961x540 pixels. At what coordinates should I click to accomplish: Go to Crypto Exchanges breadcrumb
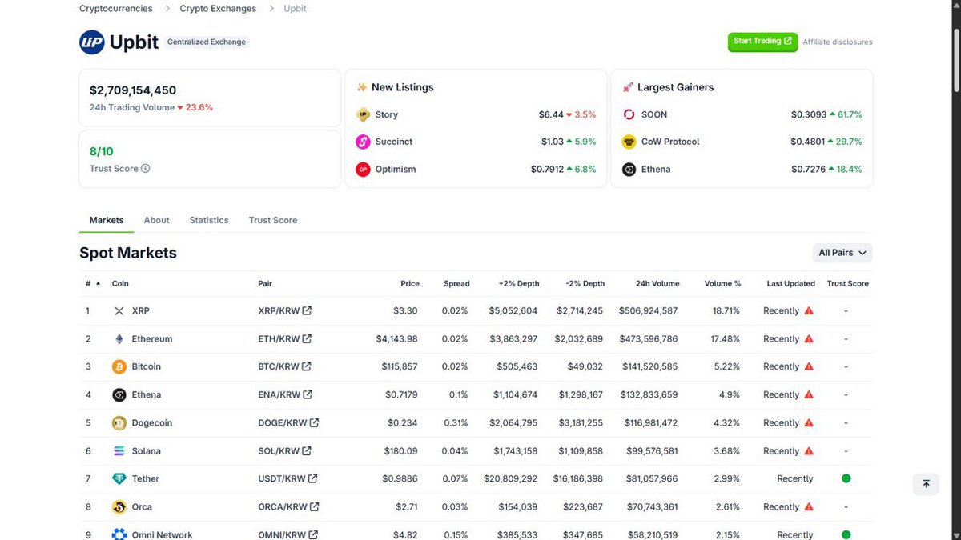point(218,9)
